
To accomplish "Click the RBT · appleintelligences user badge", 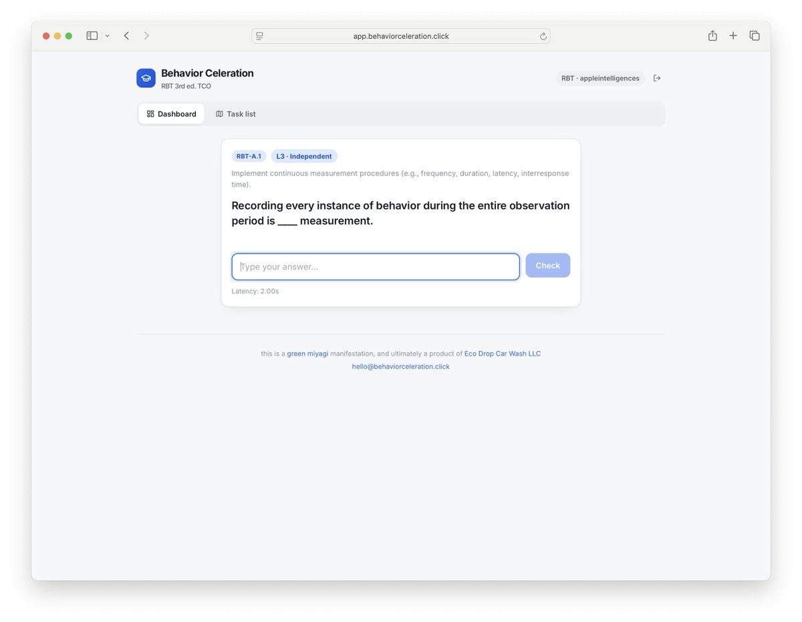I will pyautogui.click(x=600, y=78).
